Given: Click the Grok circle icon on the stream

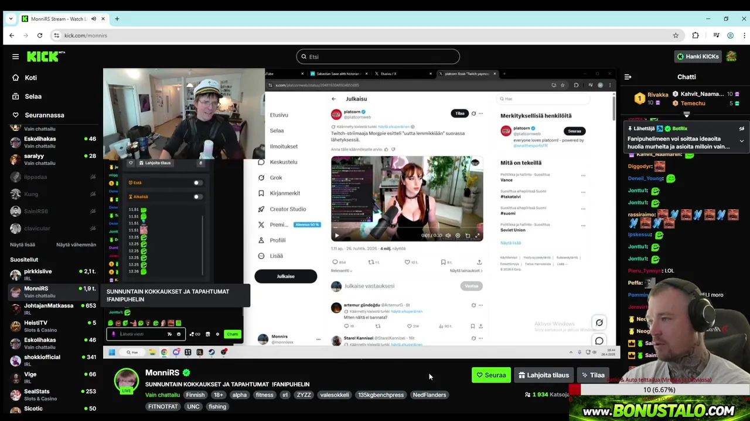Looking at the screenshot, I should click(x=599, y=323).
